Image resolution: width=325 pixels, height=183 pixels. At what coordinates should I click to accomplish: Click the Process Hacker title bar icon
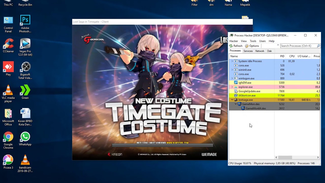tap(231, 35)
